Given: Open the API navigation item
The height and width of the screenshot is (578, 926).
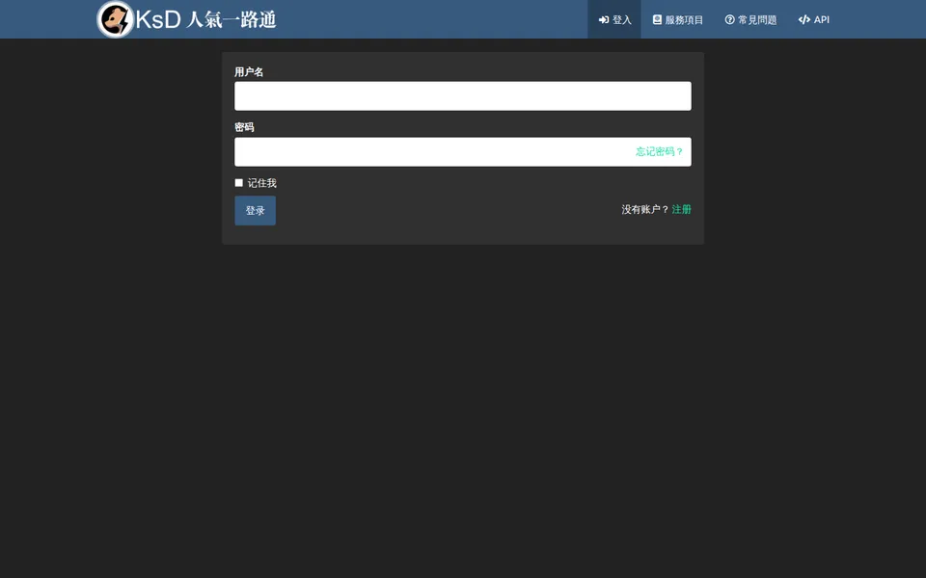Looking at the screenshot, I should (814, 19).
